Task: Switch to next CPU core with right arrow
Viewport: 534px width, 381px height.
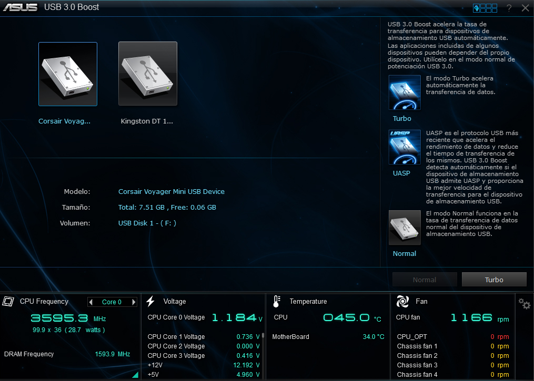Action: click(134, 302)
